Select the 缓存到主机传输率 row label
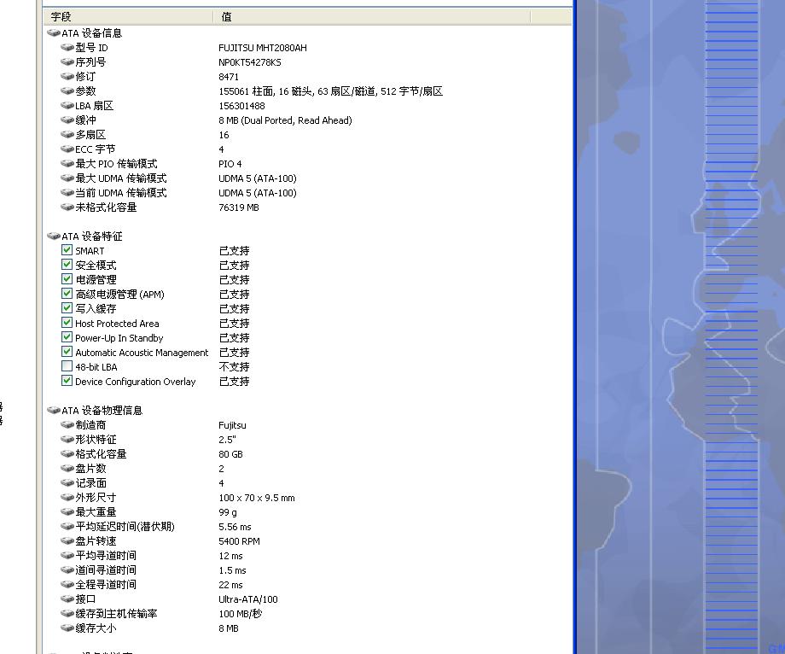Viewport: 785px width, 654px height. (x=116, y=614)
